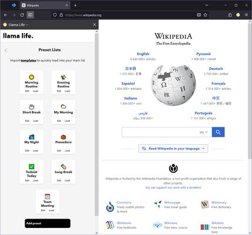
Task: Click the Firefox View icon in the tab bar
Action: tap(14, 5)
